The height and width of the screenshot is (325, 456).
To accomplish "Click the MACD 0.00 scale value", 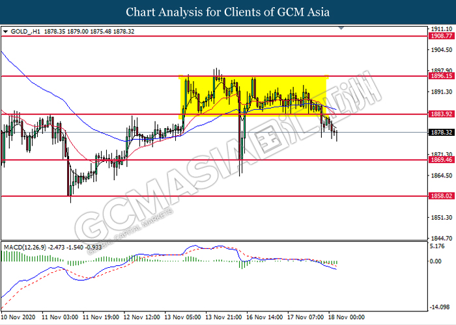I will (x=435, y=261).
